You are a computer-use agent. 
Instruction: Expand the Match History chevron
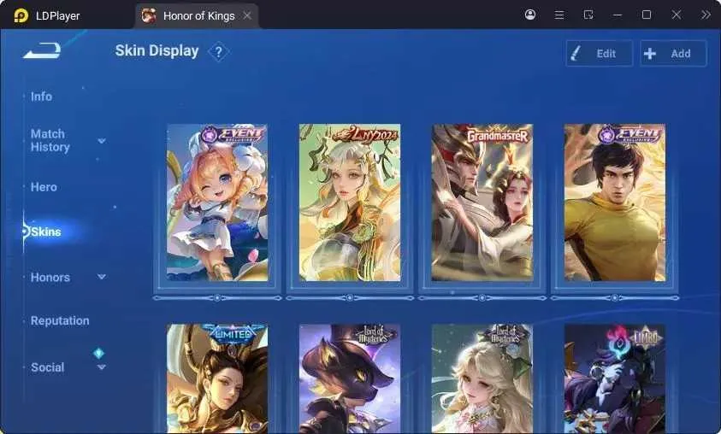[x=102, y=141]
